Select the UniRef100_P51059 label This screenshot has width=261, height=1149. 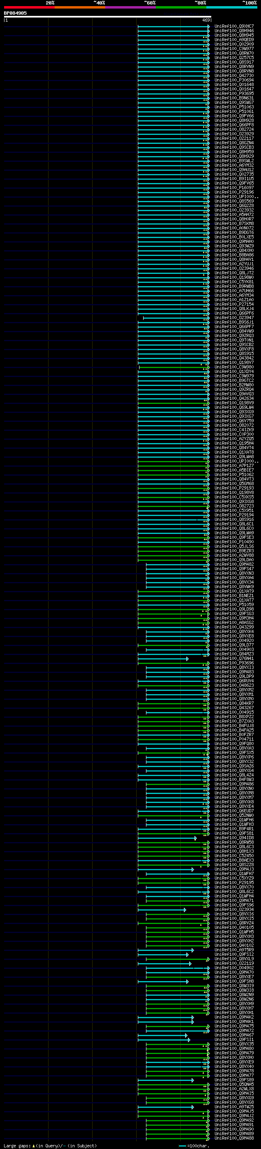(234, 604)
